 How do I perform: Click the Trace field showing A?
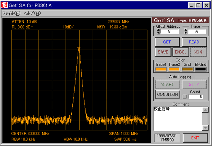tap(197, 32)
